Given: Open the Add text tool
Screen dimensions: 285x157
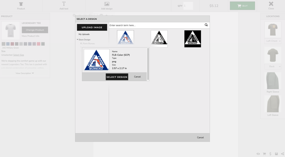Looking at the screenshot, I should [x=64, y=6].
